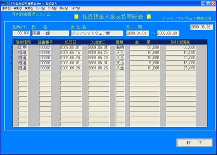Click 入出金日 cell 2009.06.25
This screenshot has width=217, height=155.
99,68
